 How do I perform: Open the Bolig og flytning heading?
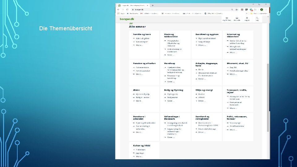tap(174, 90)
